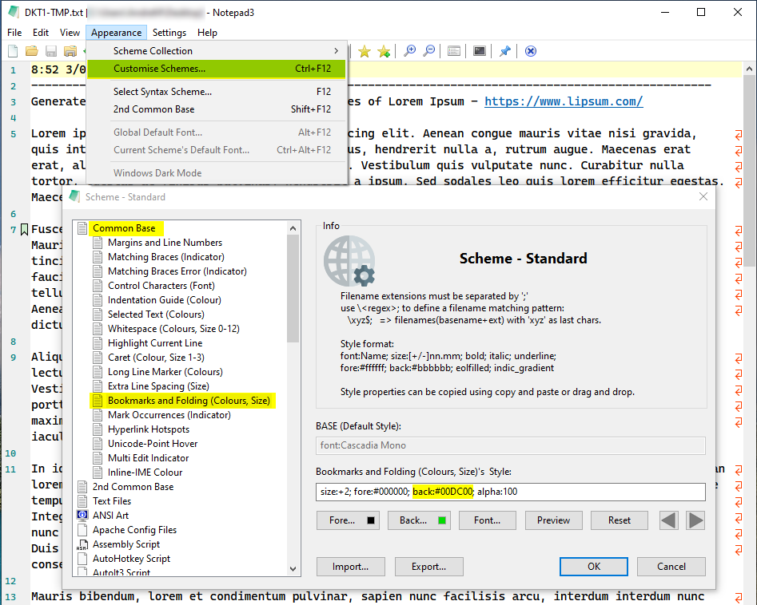757x605 pixels.
Task: Toggle the plain favourites star
Action: (365, 50)
